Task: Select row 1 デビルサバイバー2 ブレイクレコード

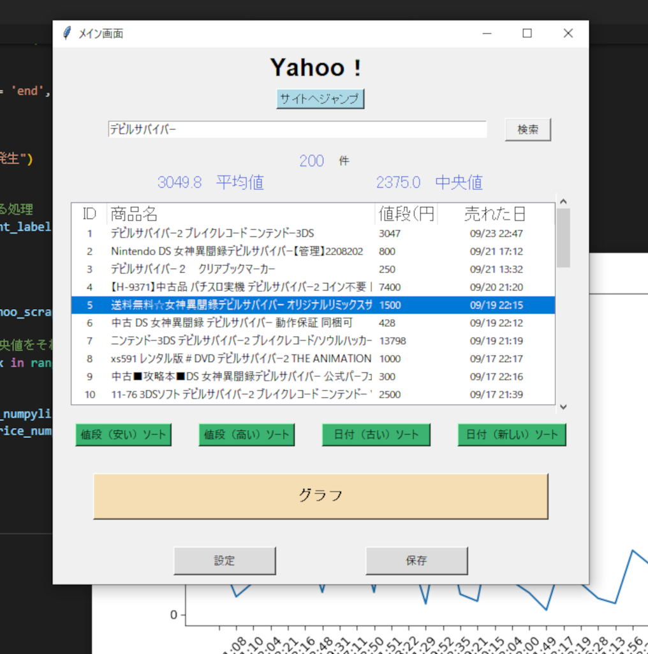Action: tap(313, 234)
